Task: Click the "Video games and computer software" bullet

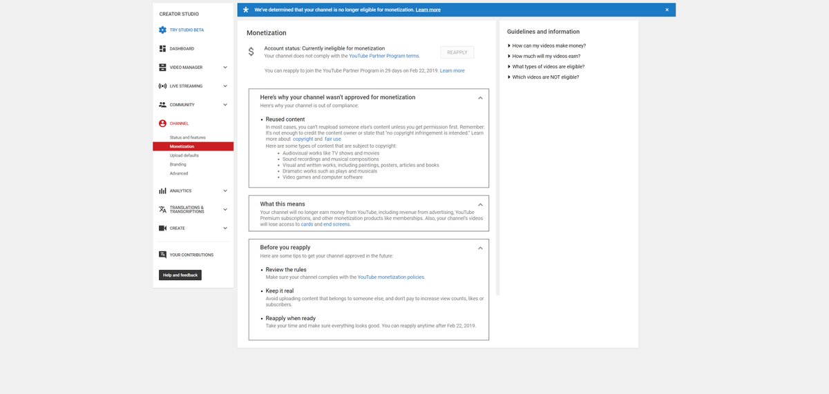Action: [323, 177]
